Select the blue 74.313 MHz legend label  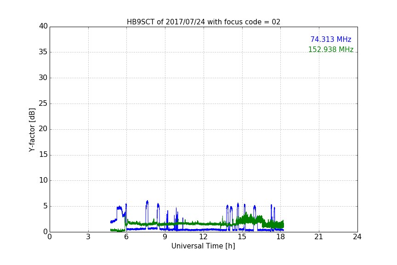[331, 39]
